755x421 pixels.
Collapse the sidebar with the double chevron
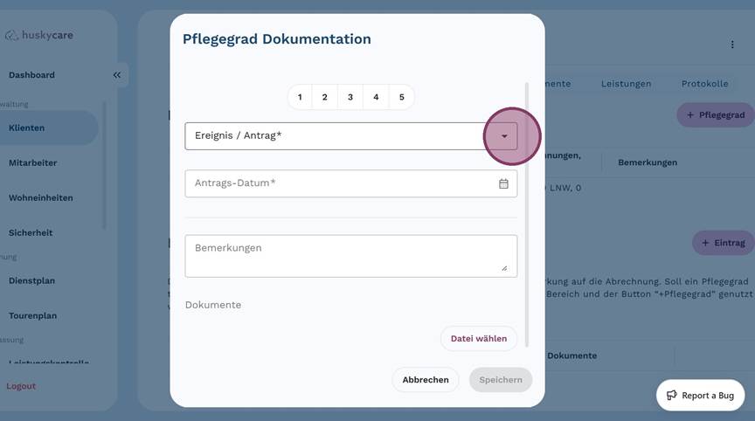[117, 75]
